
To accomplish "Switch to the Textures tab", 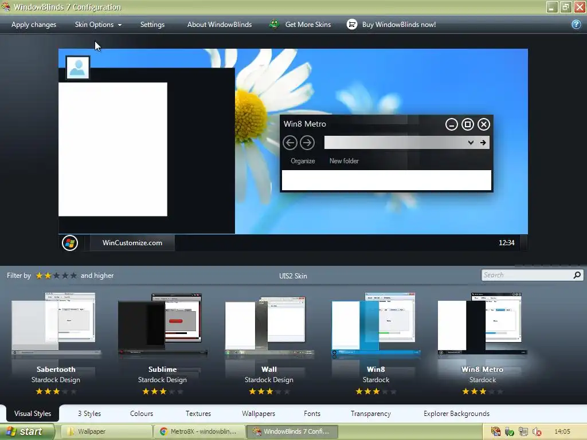I will (198, 414).
